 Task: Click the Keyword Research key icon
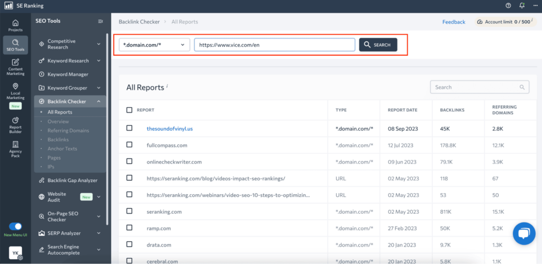point(41,61)
